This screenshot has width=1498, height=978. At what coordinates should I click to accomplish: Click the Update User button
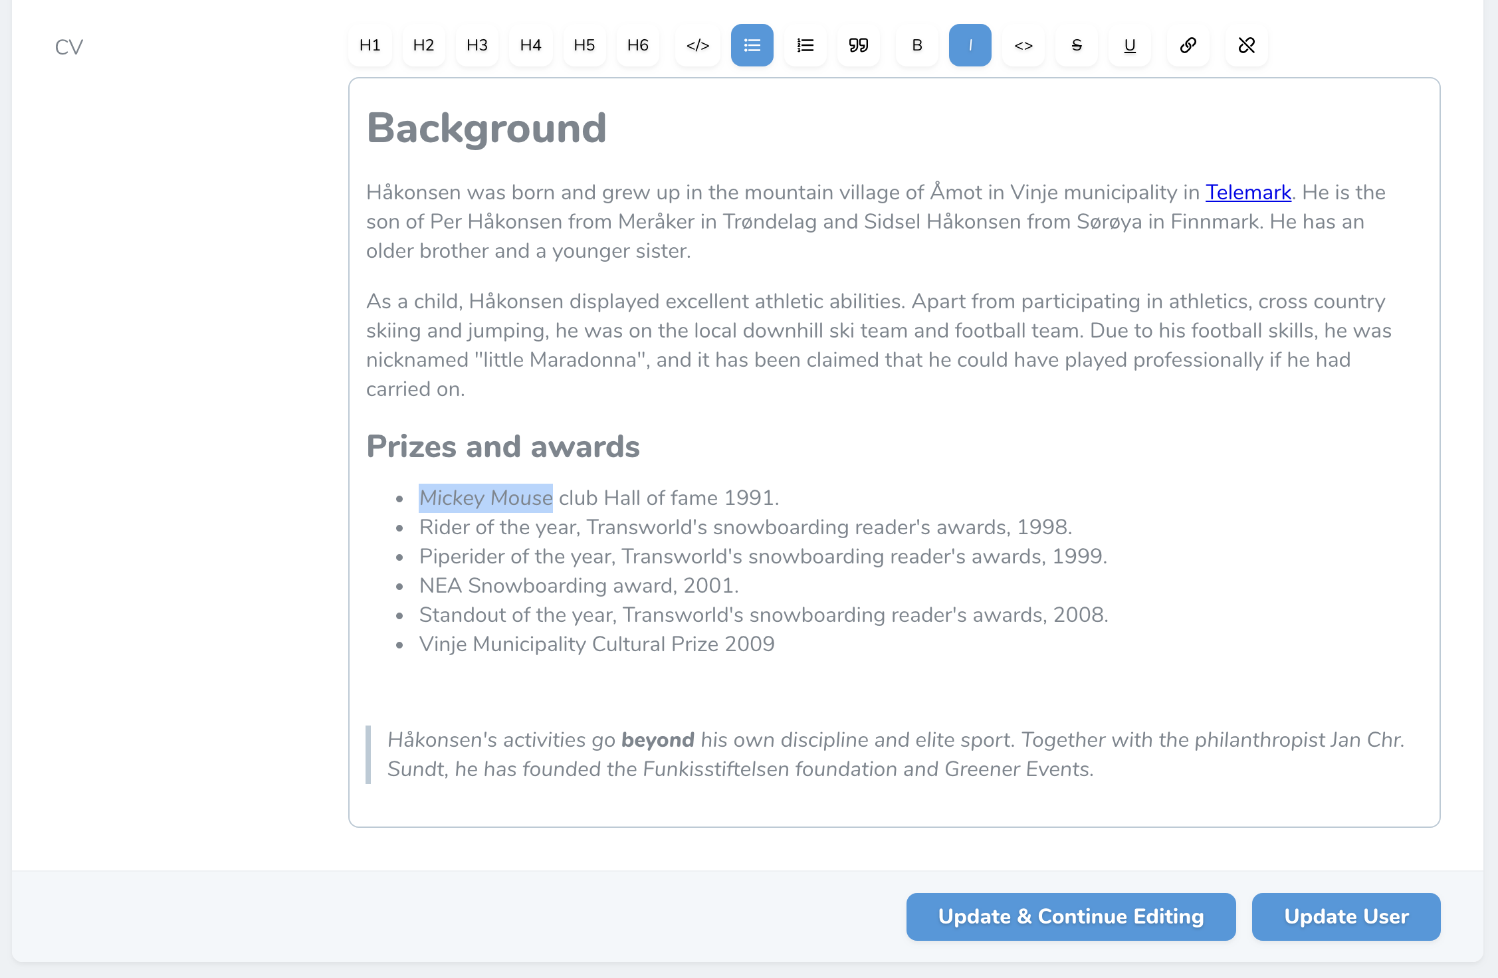[x=1346, y=917]
